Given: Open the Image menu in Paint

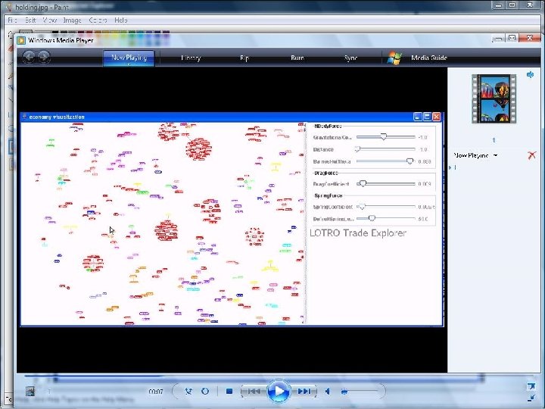Looking at the screenshot, I should pos(72,20).
